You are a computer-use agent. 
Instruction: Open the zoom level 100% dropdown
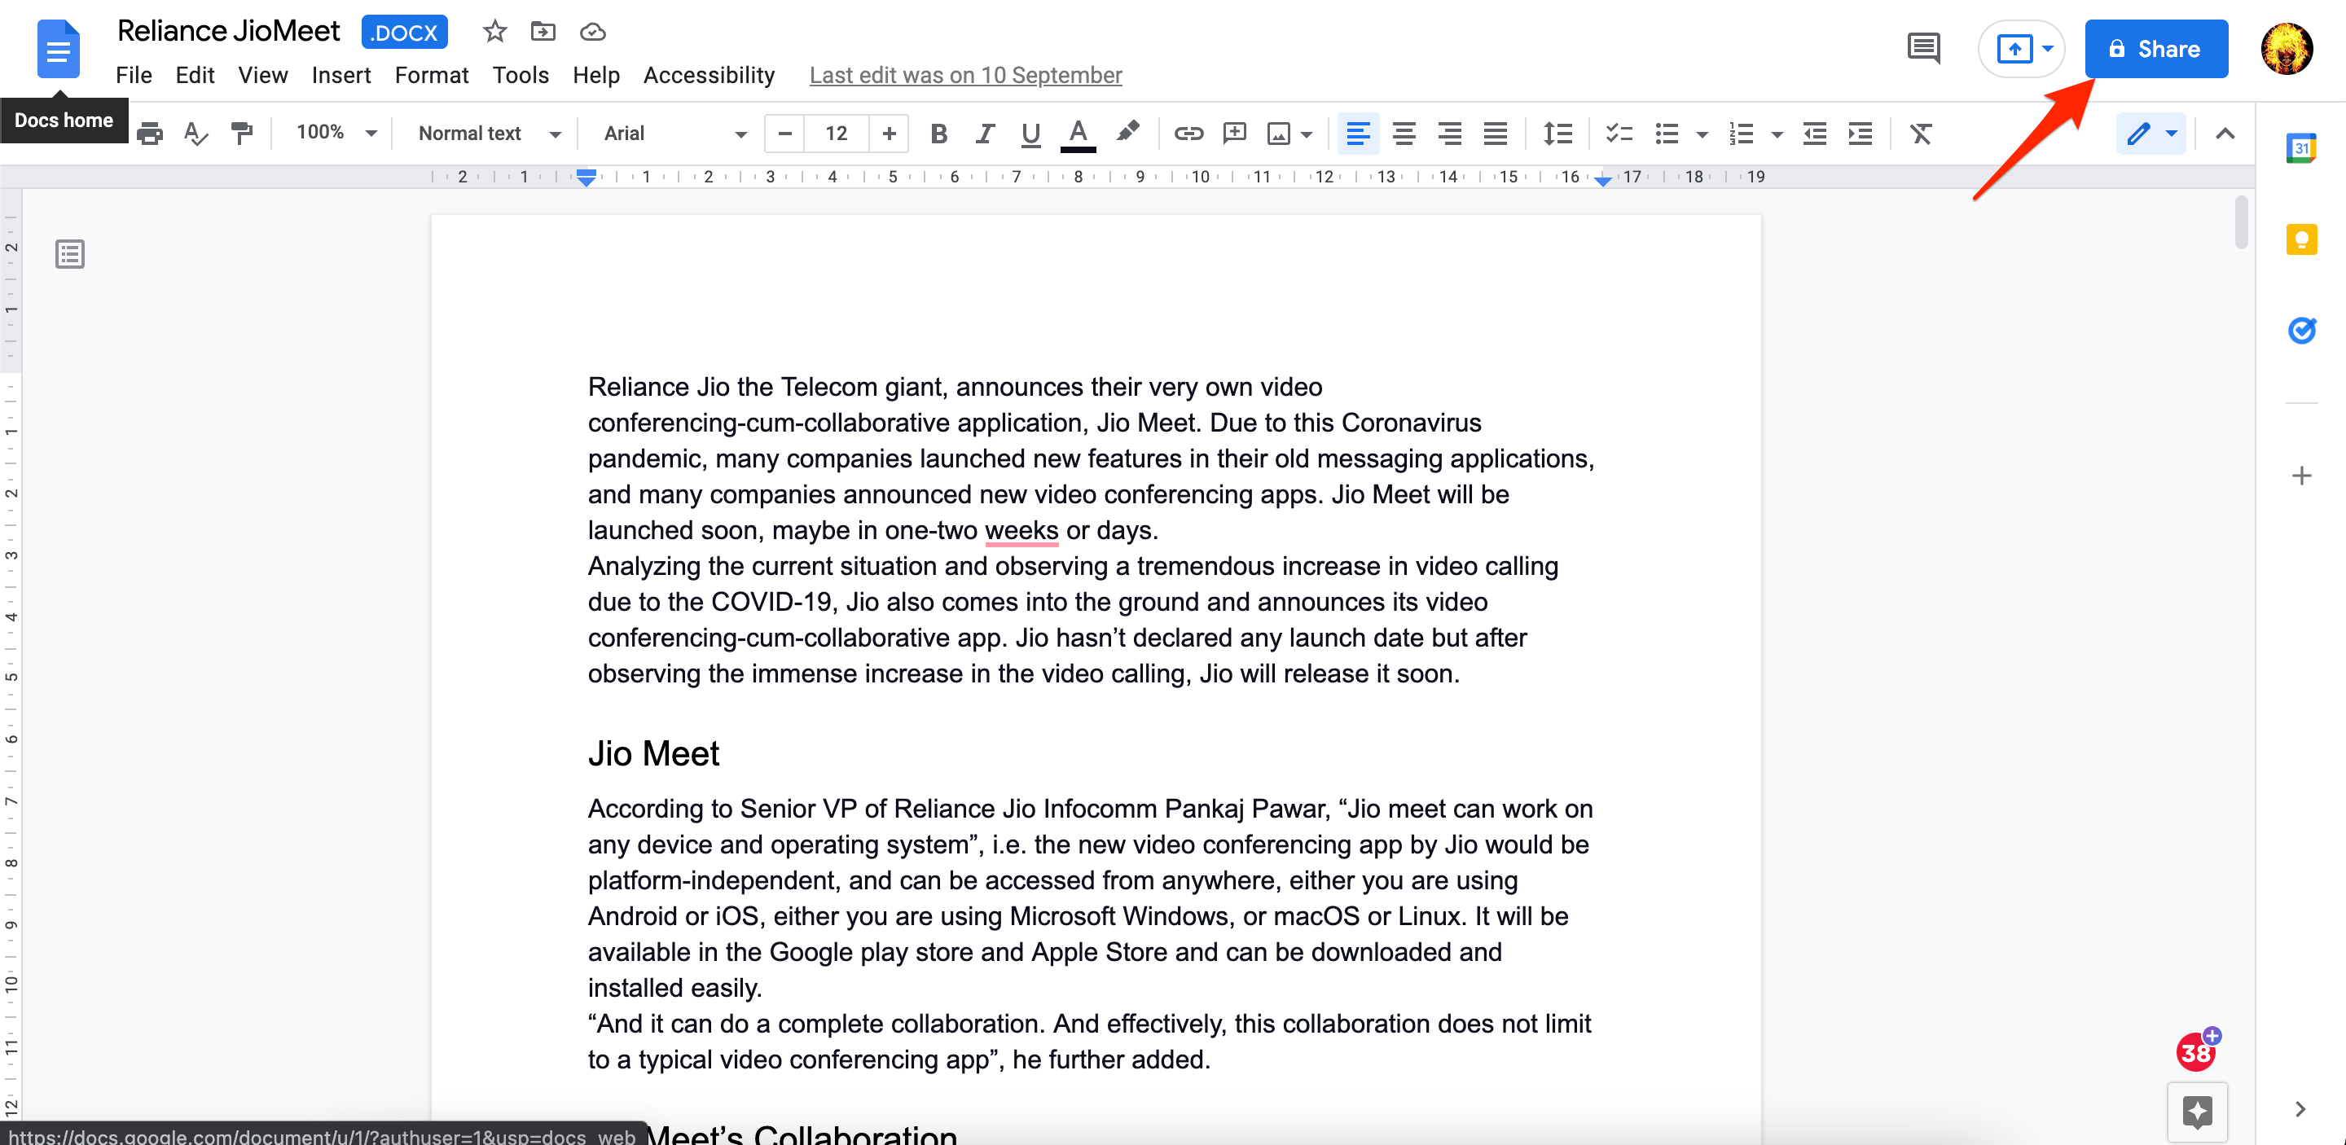coord(331,134)
